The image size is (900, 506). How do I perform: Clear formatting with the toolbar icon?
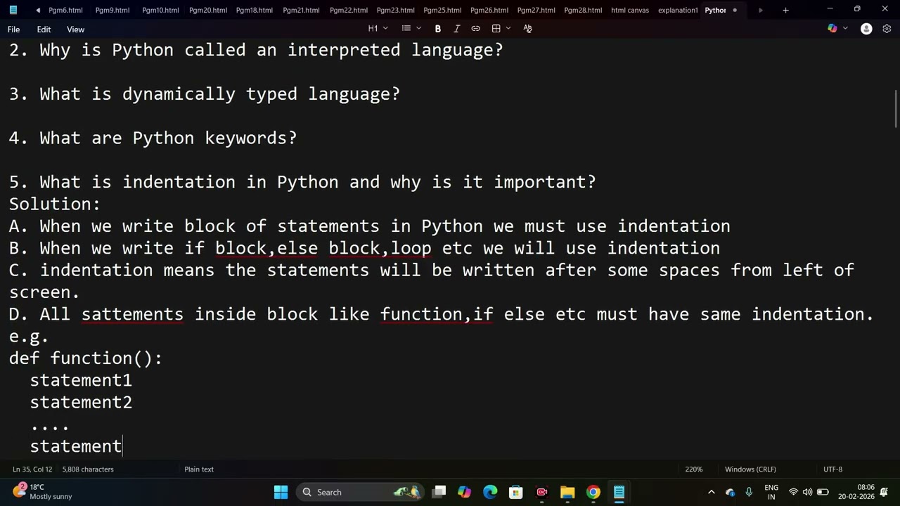tap(527, 29)
